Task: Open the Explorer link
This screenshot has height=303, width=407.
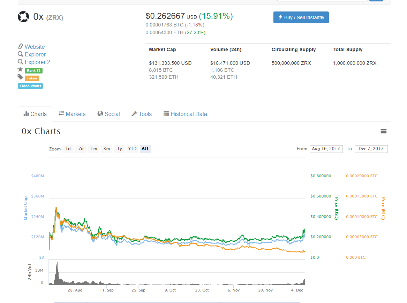Action: pos(35,54)
